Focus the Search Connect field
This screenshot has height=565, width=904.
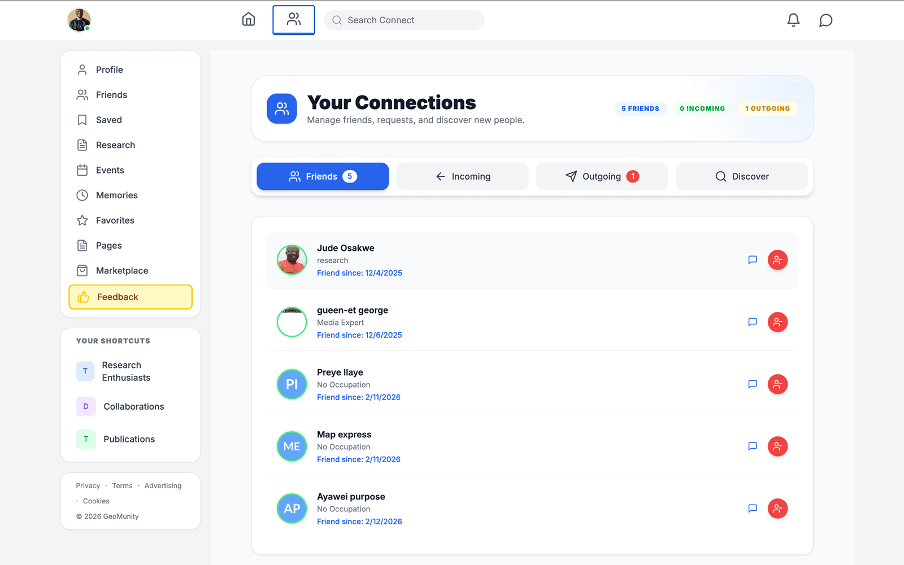pos(404,20)
